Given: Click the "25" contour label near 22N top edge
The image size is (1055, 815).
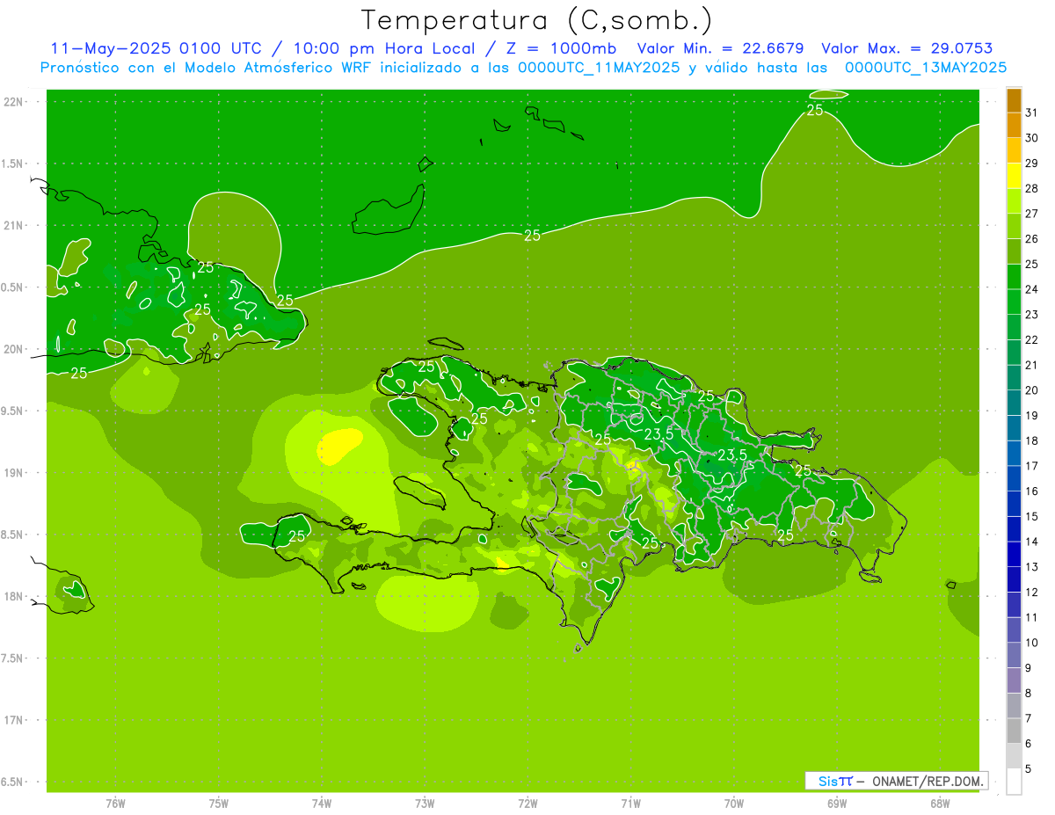Looking at the screenshot, I should [815, 110].
